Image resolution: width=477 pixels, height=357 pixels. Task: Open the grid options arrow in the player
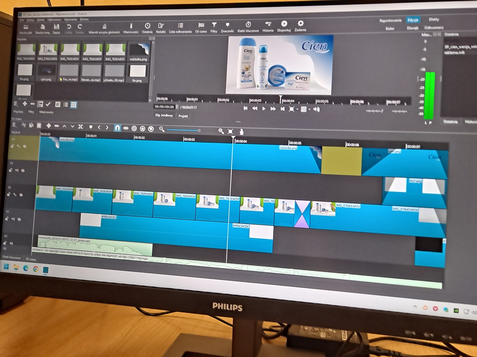309,110
